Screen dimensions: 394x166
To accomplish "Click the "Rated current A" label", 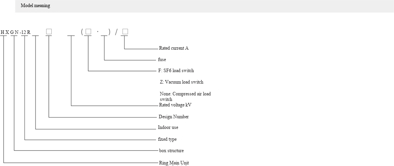I will tap(174, 48).
